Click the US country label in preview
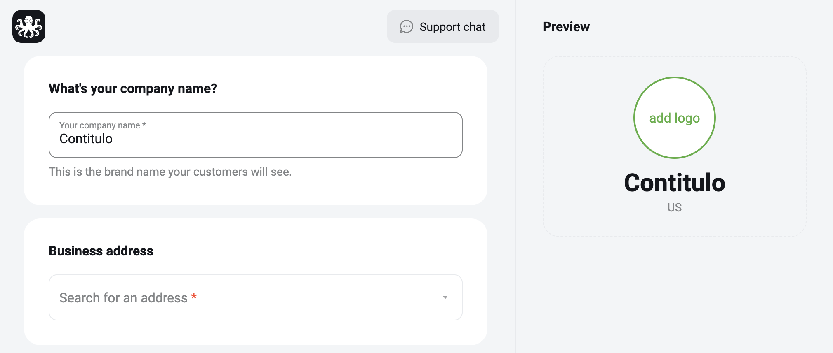This screenshot has height=353, width=833. 675,207
